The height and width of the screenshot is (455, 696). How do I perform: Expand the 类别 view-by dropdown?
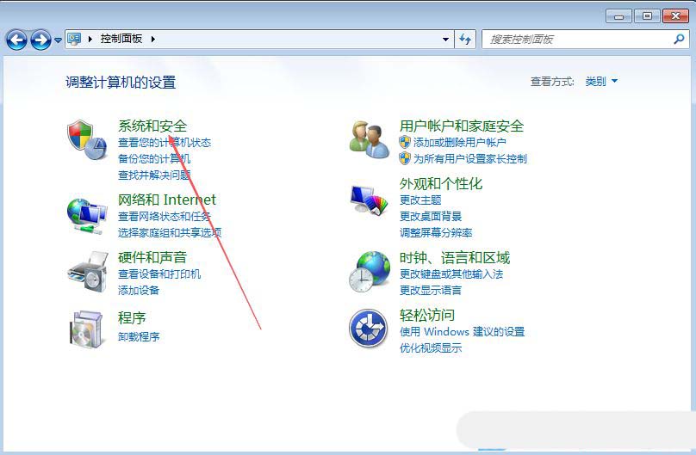[601, 81]
